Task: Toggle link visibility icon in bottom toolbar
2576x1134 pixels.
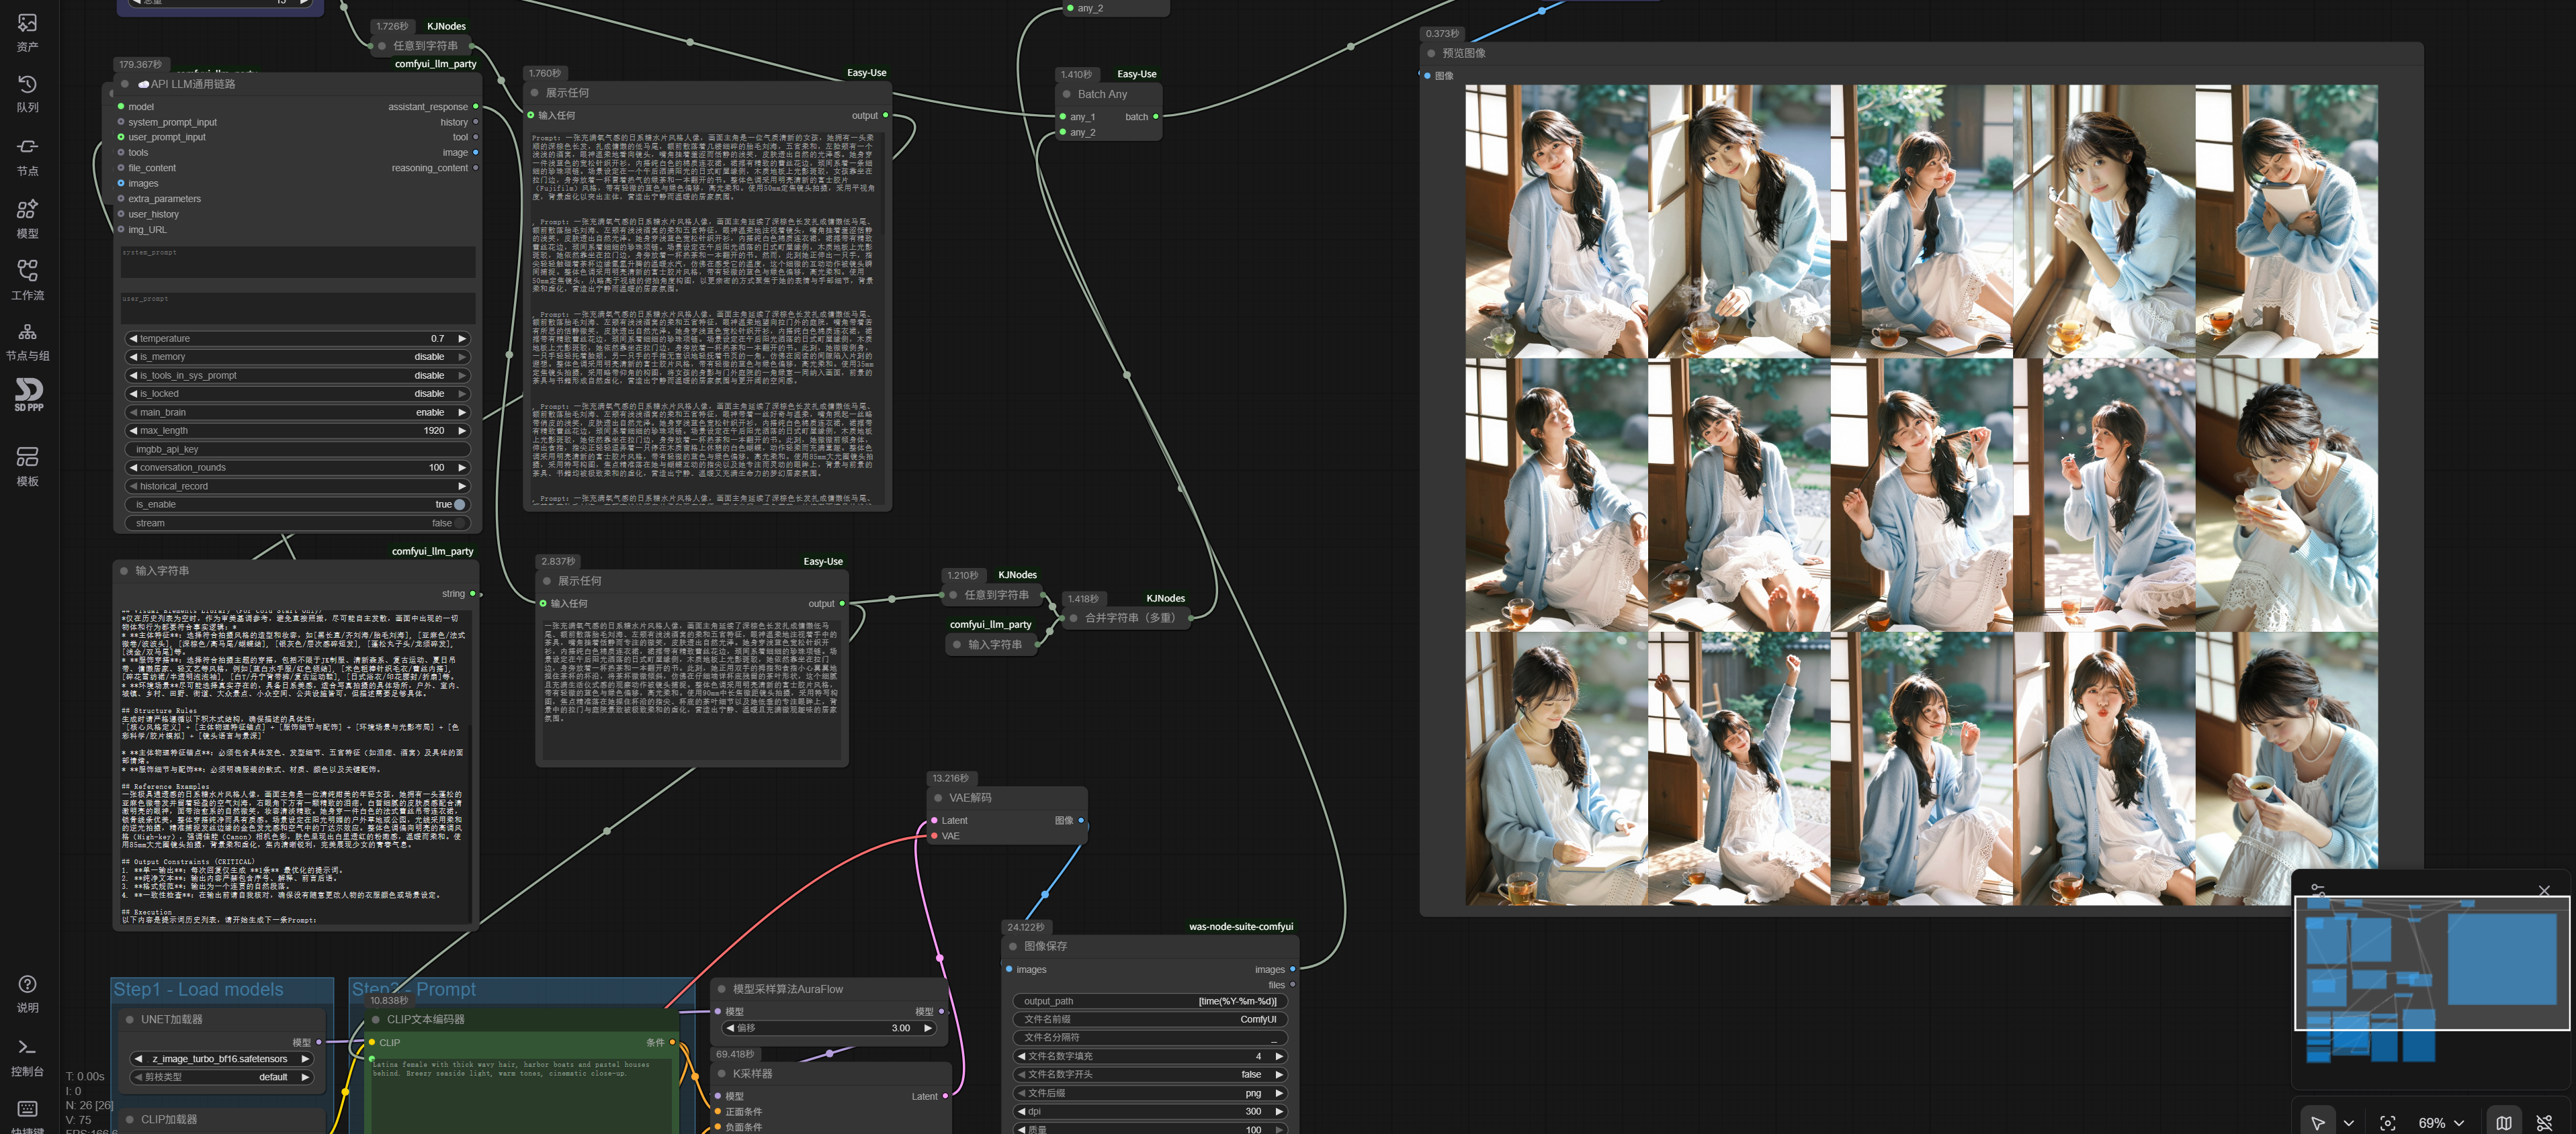Action: point(2544,1123)
